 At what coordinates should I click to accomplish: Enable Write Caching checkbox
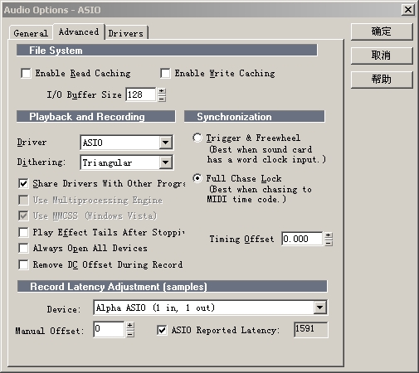[x=165, y=74]
